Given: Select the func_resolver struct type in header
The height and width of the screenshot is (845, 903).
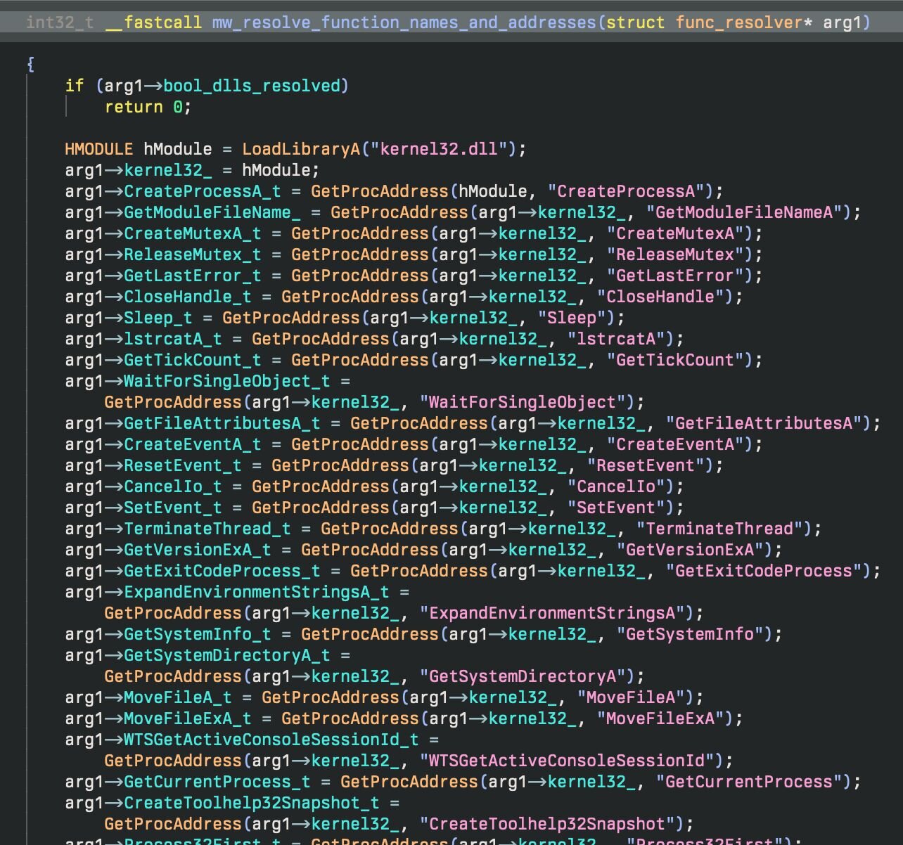Looking at the screenshot, I should point(738,22).
